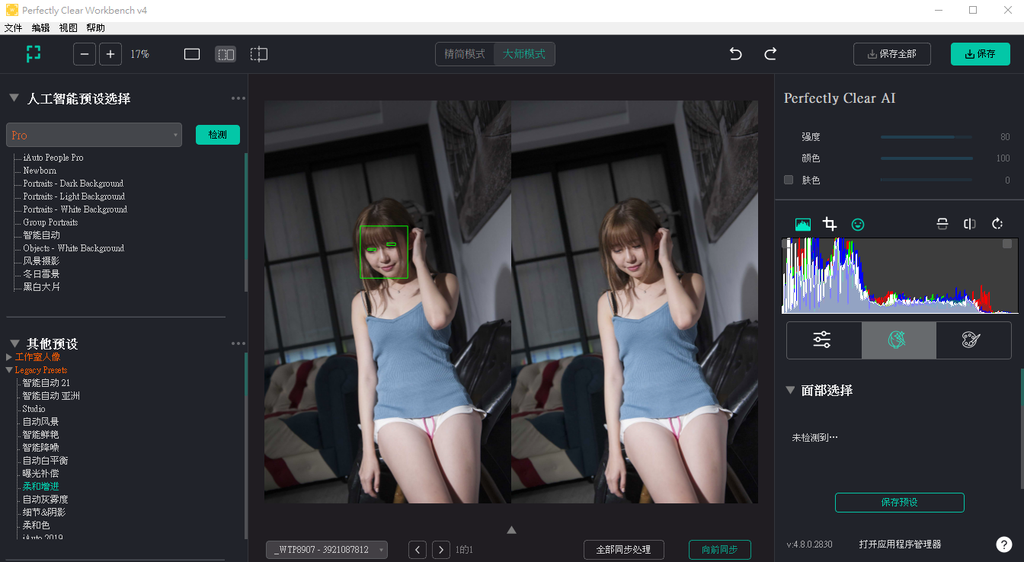1024x562 pixels.
Task: Select 黑白大片 preset
Action: [41, 287]
